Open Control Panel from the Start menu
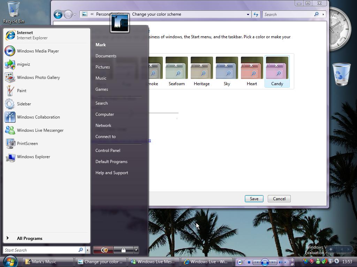The width and height of the screenshot is (357, 267). (108, 150)
